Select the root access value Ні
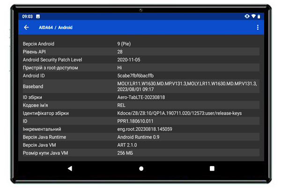Screen dimensions: 281x188 point(119,68)
